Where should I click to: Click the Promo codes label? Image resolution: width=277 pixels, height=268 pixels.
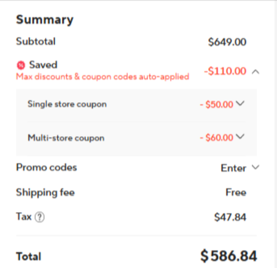pyautogui.click(x=47, y=167)
